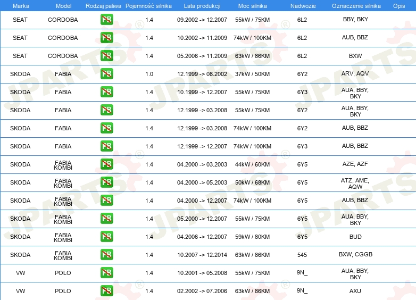This screenshot has height=300, width=416.
Task: Select the date range 12.1999 -> 08.2002
Action: click(202, 74)
